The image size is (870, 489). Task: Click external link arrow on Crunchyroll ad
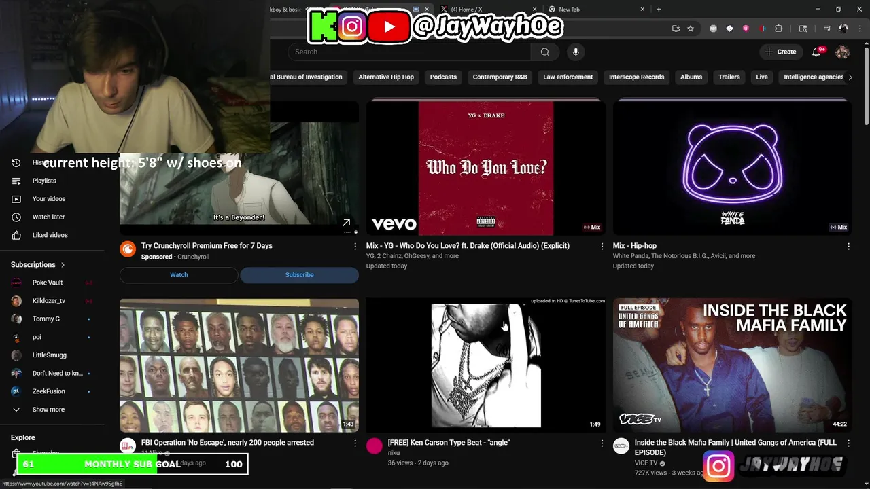pos(346,223)
